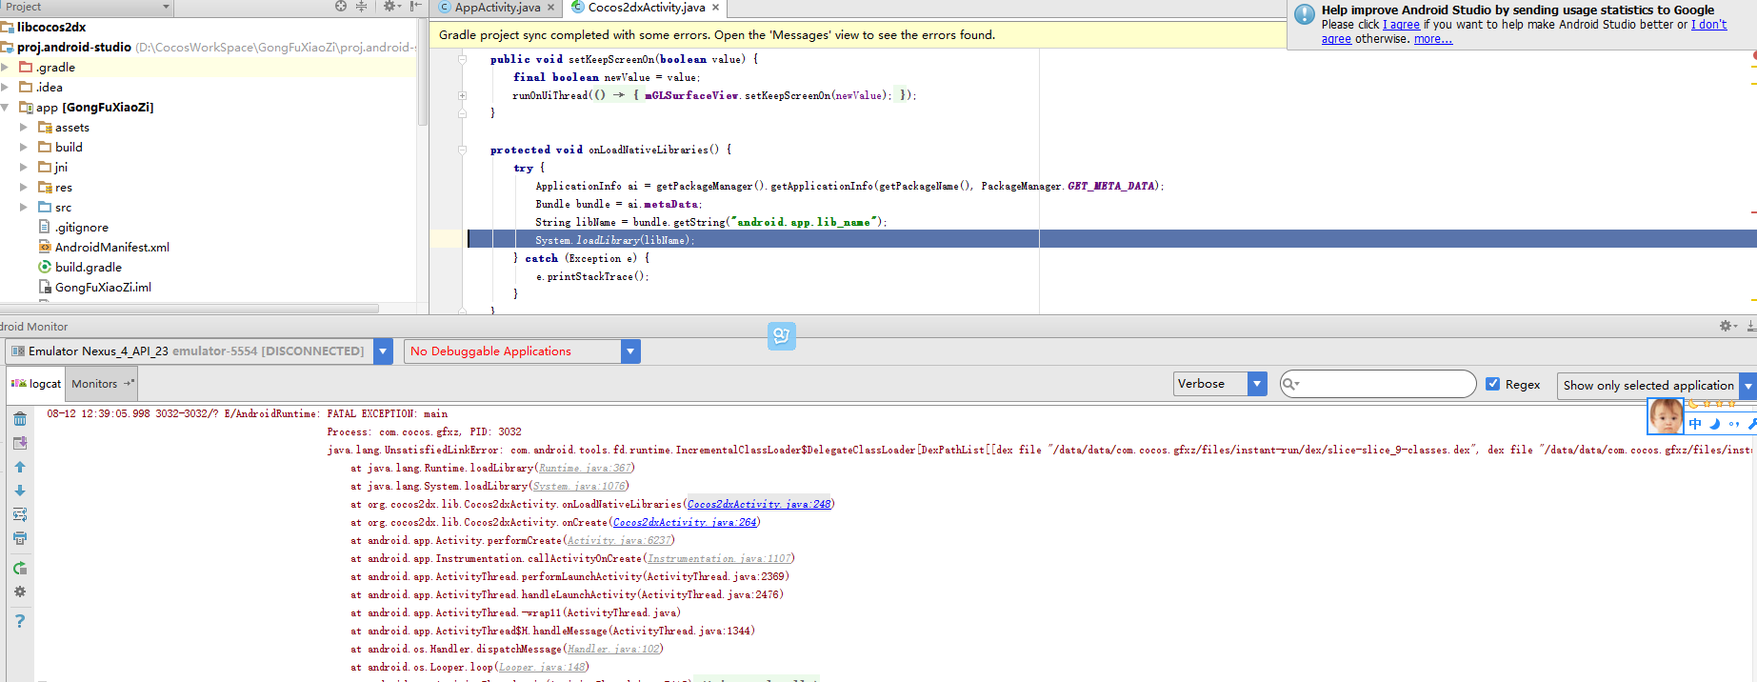Switch to AppActivity.java tab
1757x682 pixels.
(496, 8)
